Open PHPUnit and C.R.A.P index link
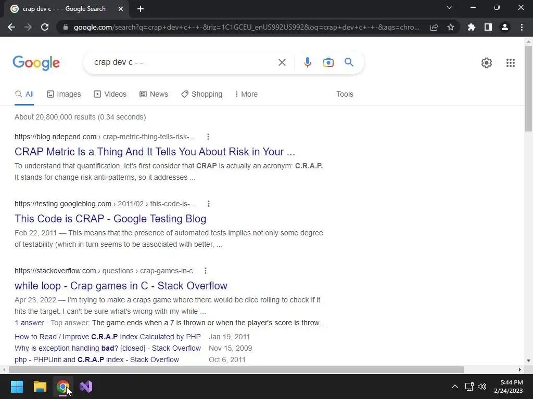Screen dimensions: 533x399 pyautogui.click(x=96, y=360)
